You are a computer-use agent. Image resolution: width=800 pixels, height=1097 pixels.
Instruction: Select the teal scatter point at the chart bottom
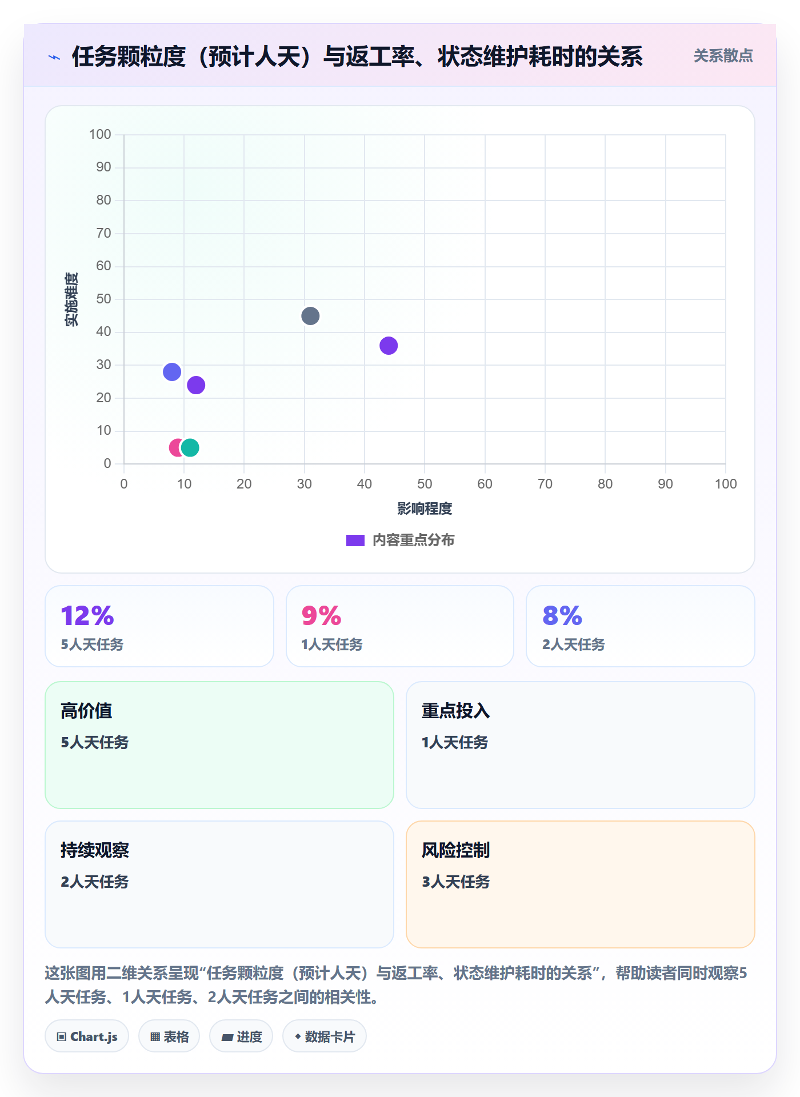pyautogui.click(x=190, y=447)
